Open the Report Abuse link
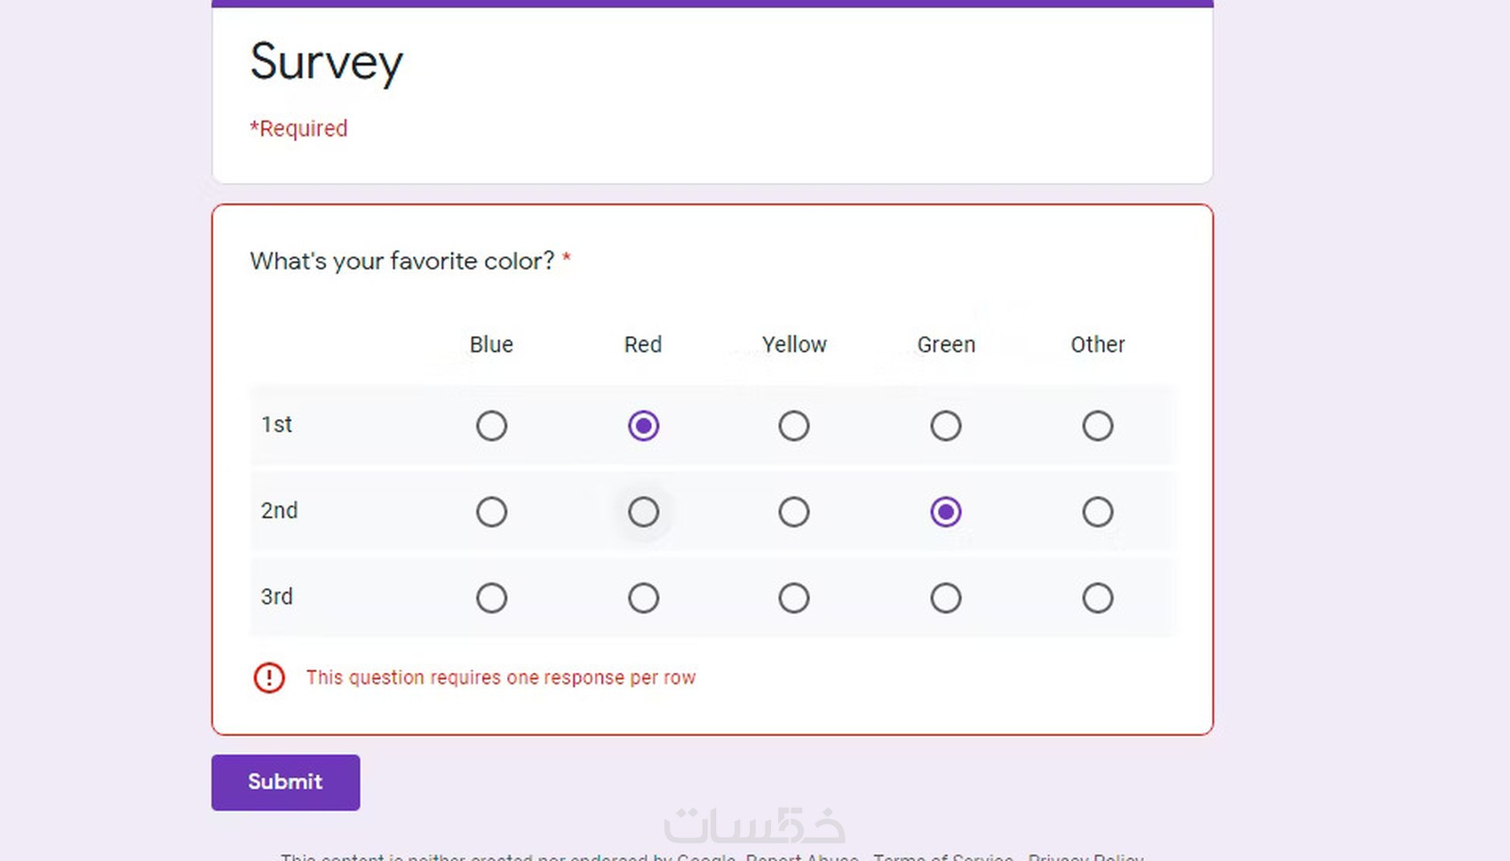 [802, 857]
